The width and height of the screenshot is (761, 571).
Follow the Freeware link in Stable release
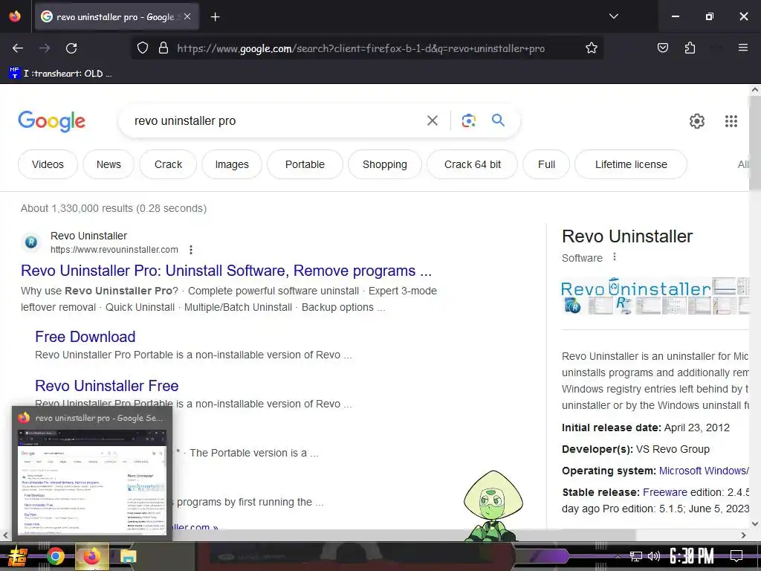[x=665, y=492]
